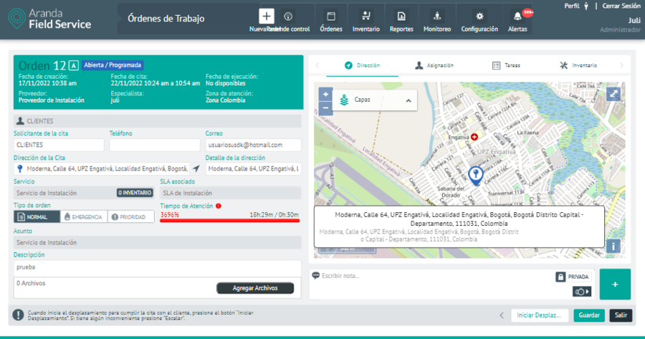Image resolution: width=645 pixels, height=339 pixels.
Task: Switch to the Tareas tab
Action: [x=507, y=65]
